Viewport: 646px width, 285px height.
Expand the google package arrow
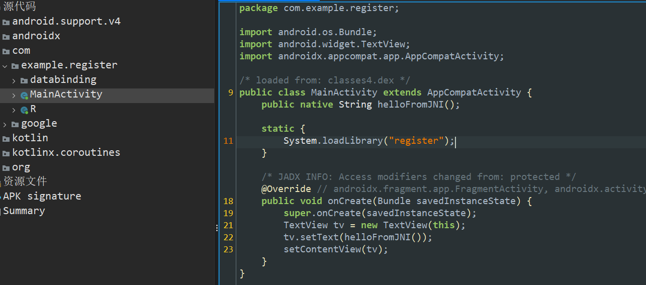point(5,124)
